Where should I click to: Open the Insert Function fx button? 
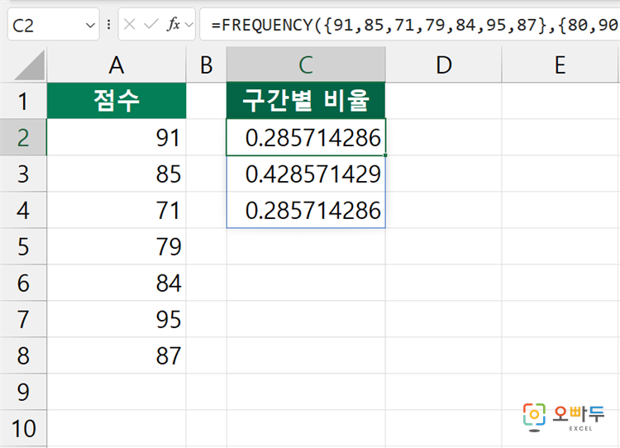[x=174, y=25]
